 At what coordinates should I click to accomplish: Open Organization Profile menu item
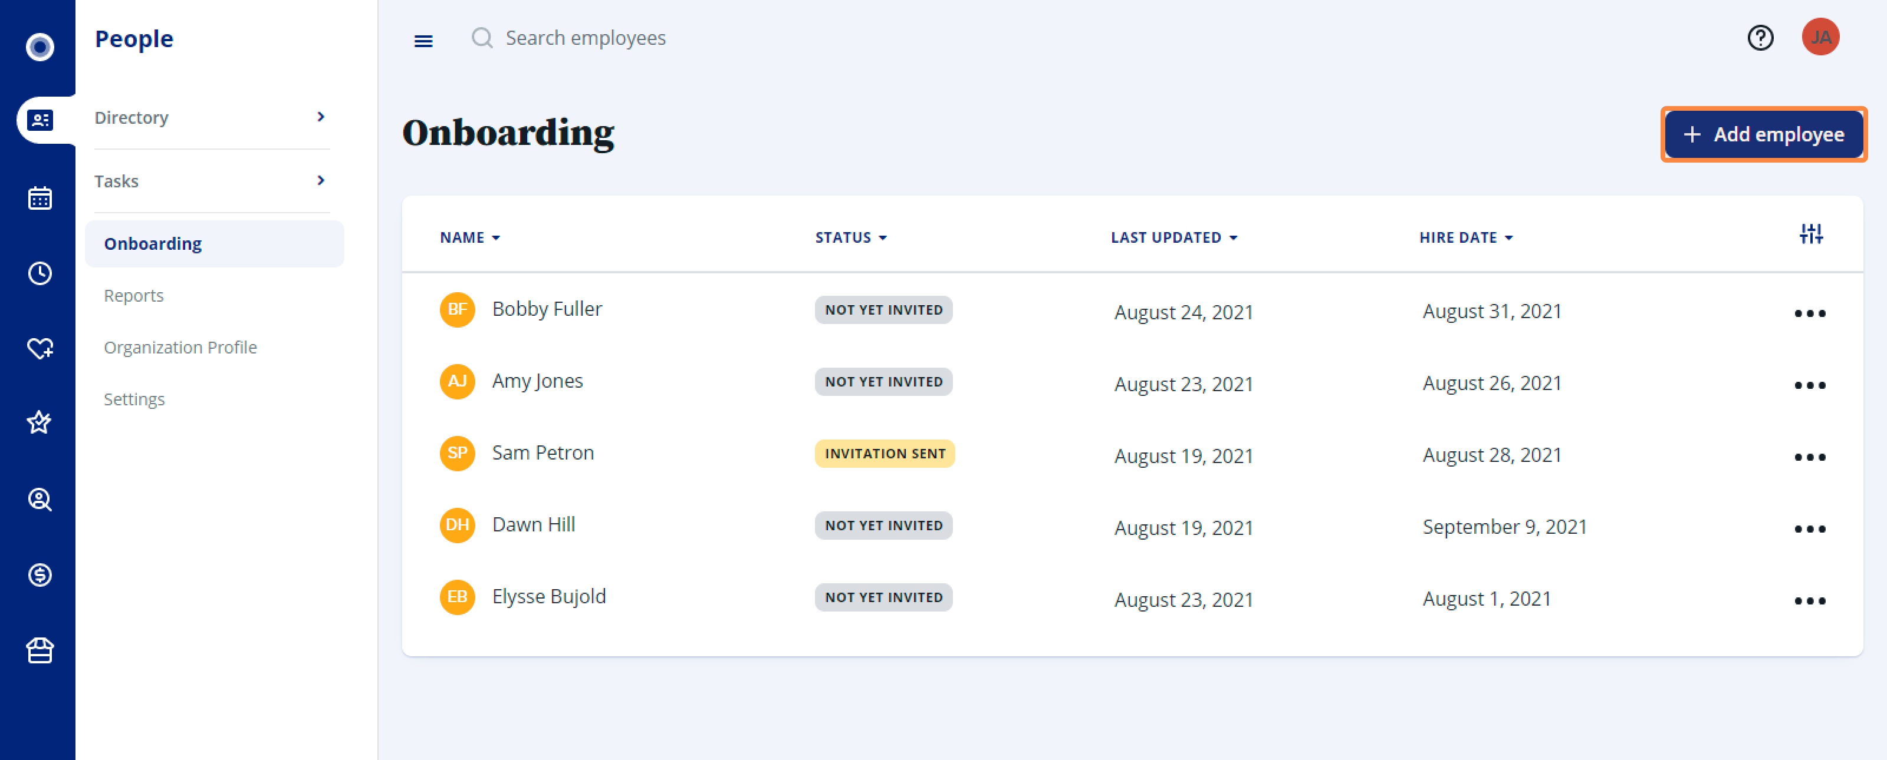(180, 347)
